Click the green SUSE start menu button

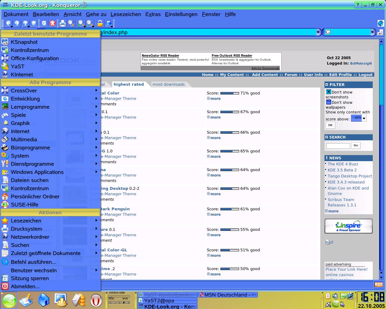9,300
